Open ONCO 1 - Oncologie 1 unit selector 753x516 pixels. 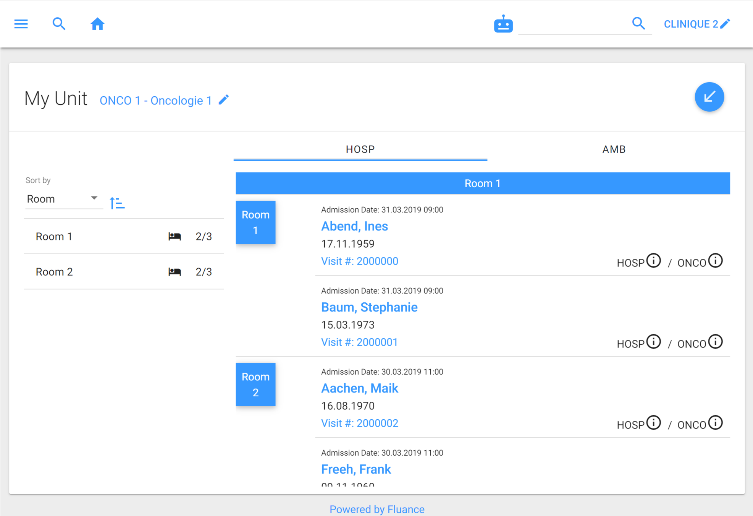tap(156, 101)
